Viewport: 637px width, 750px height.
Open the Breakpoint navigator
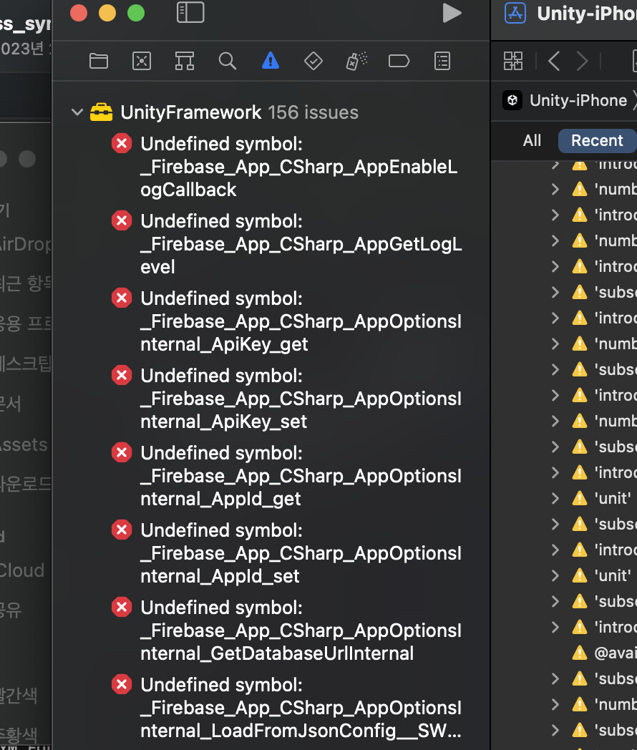tap(399, 62)
